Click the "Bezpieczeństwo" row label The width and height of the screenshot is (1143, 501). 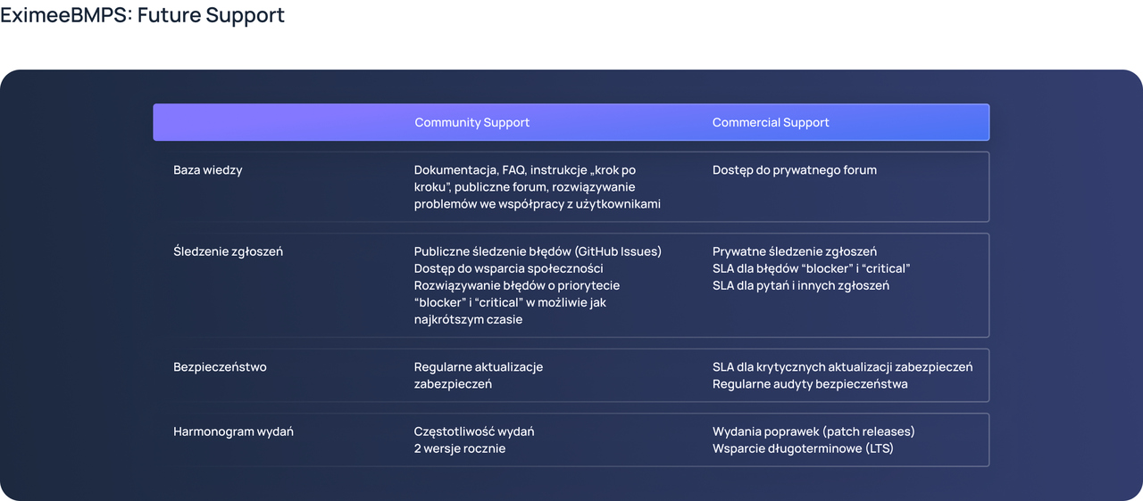pos(220,366)
